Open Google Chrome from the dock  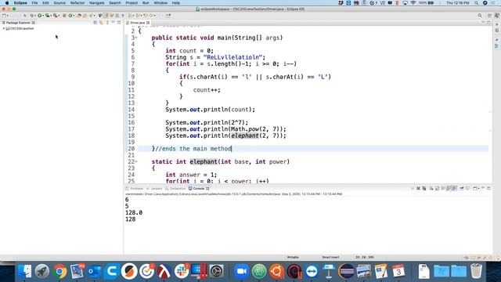[x=59, y=272]
